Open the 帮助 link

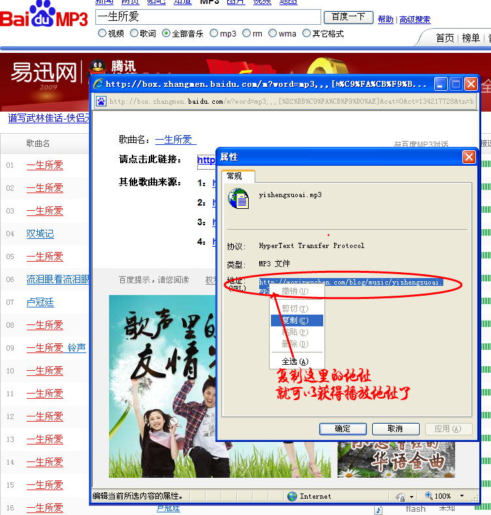(385, 20)
